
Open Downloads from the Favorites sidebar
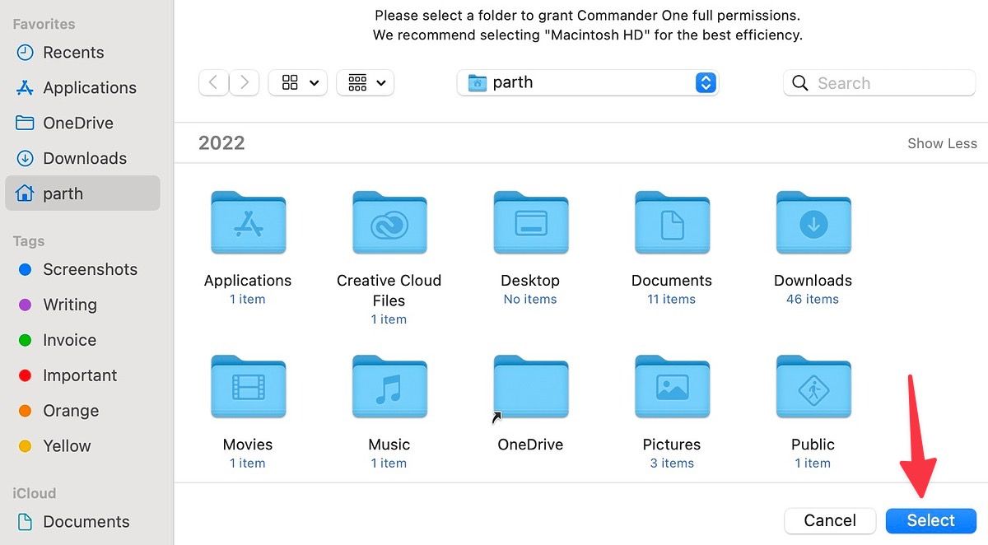pos(85,158)
